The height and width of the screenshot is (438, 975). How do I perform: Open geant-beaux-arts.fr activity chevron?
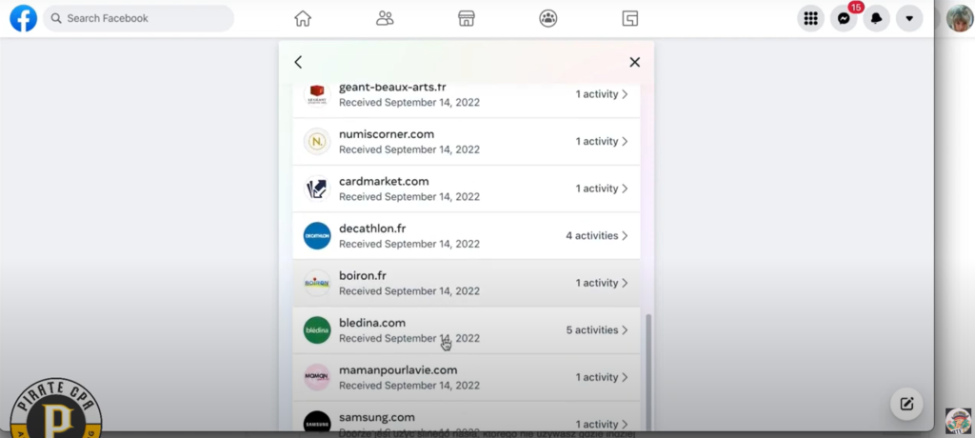[x=625, y=94]
